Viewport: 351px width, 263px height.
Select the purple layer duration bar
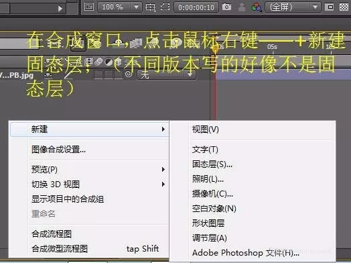coord(283,74)
